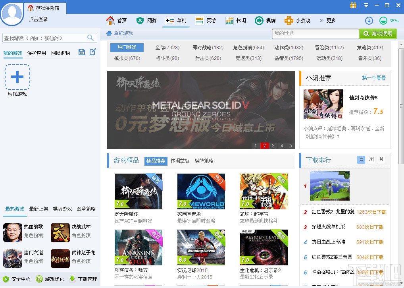Open the 棋牌 board games tab

coord(265,20)
